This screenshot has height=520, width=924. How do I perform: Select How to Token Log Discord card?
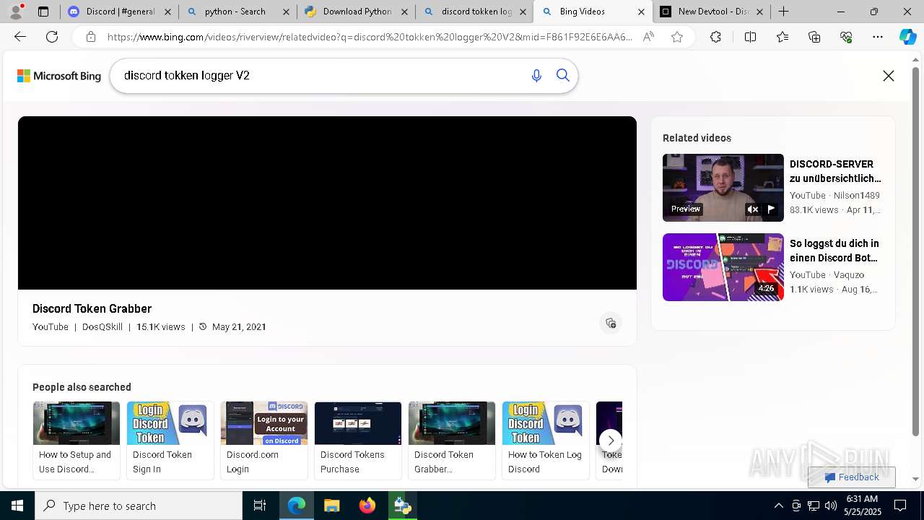pyautogui.click(x=546, y=440)
